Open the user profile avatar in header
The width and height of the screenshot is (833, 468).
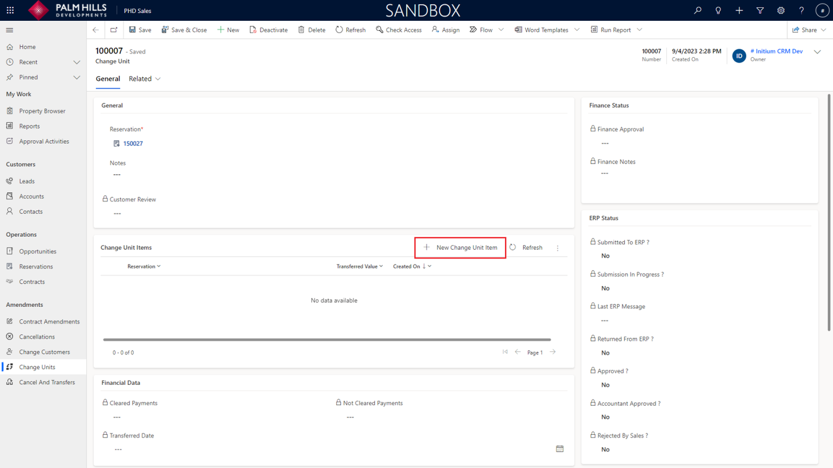coord(822,10)
